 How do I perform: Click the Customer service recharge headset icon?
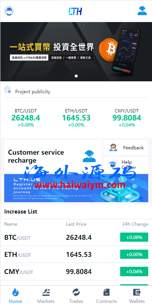(x=89, y=156)
